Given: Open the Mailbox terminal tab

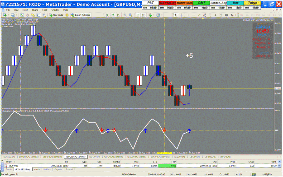Looking at the screenshot, I should point(47,169).
